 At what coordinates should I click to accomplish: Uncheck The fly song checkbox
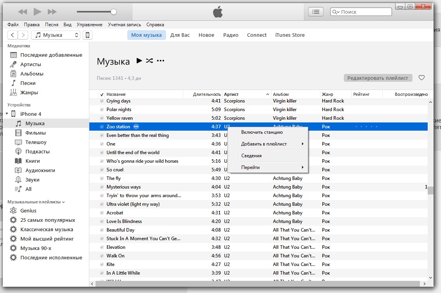click(102, 178)
